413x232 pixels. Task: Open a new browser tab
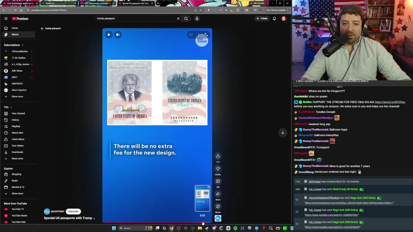tap(157, 3)
